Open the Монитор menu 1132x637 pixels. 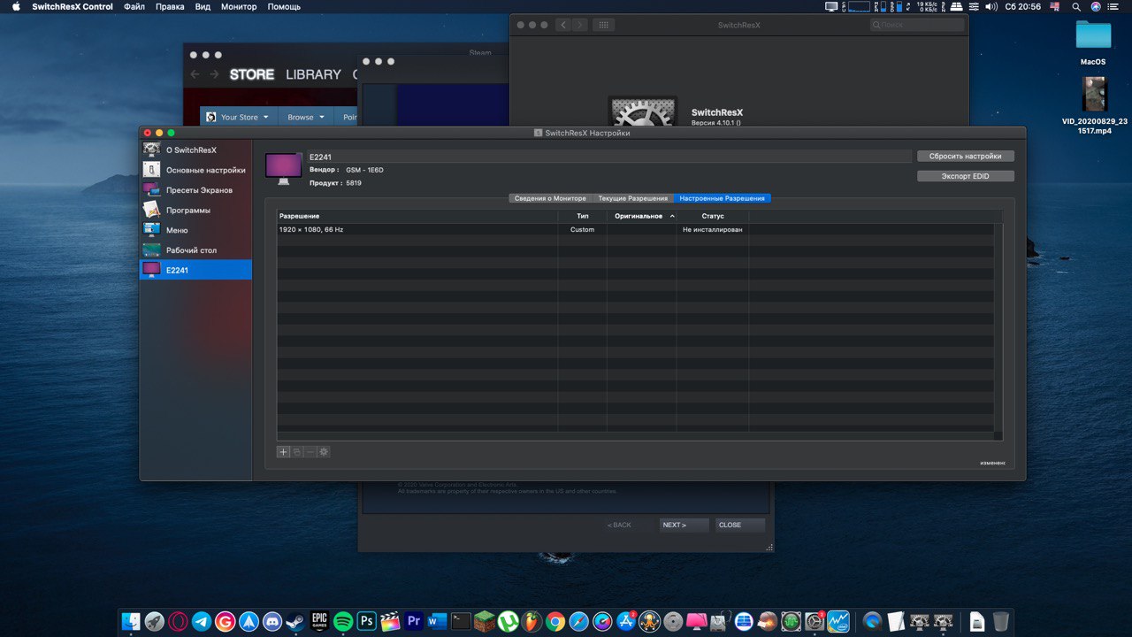239,6
